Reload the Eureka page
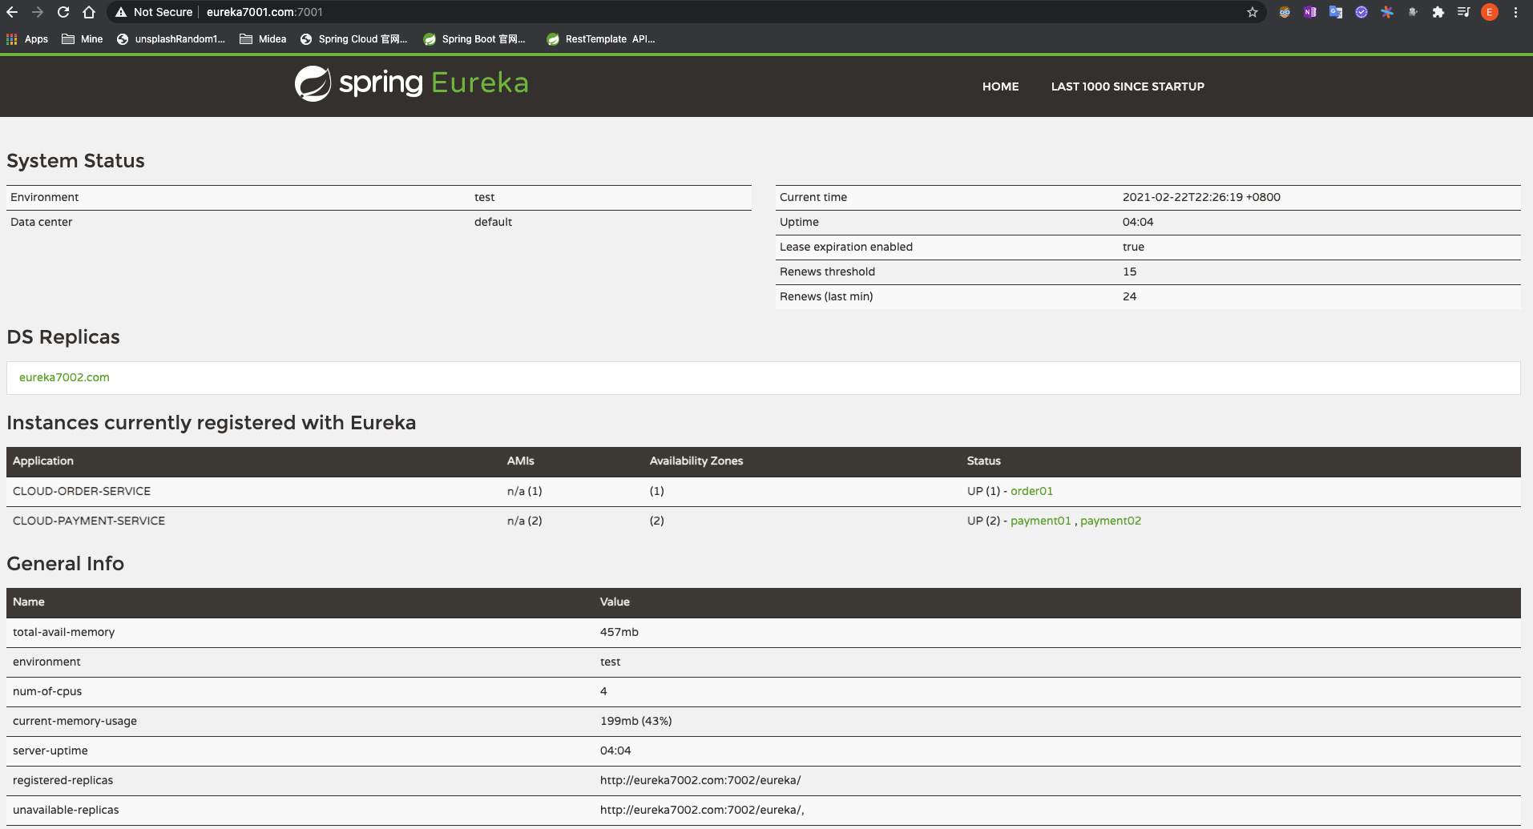1533x829 pixels. tap(63, 12)
